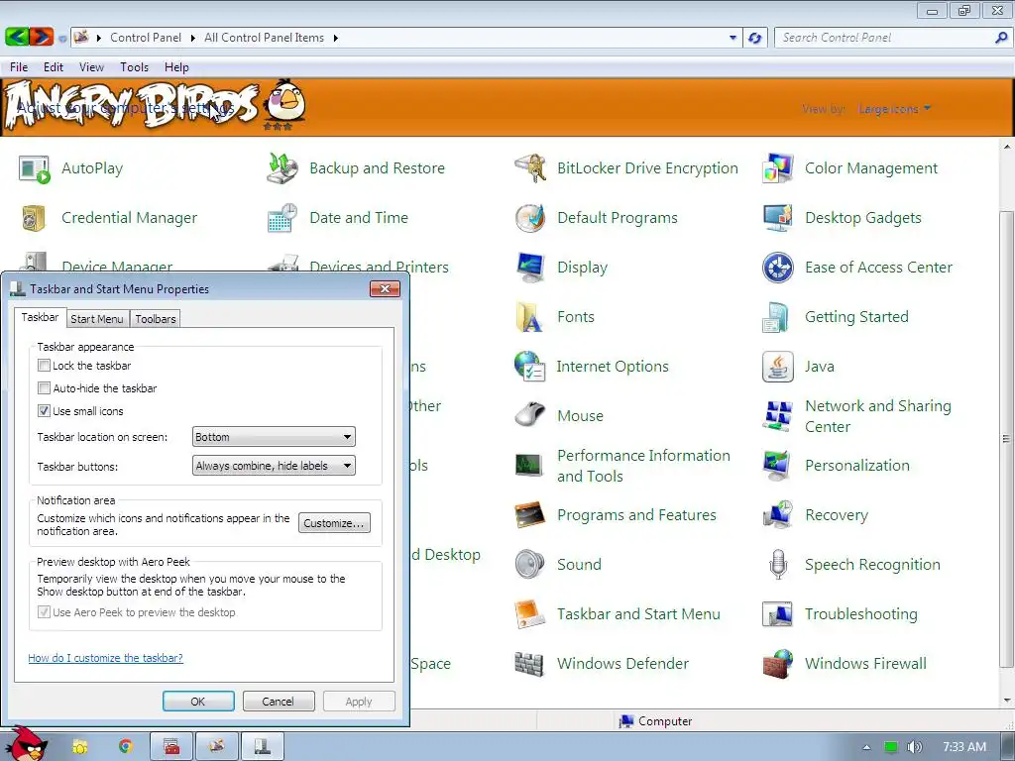Open Windows Defender wall icon
Viewport: 1015px width, 761px height.
tap(529, 663)
